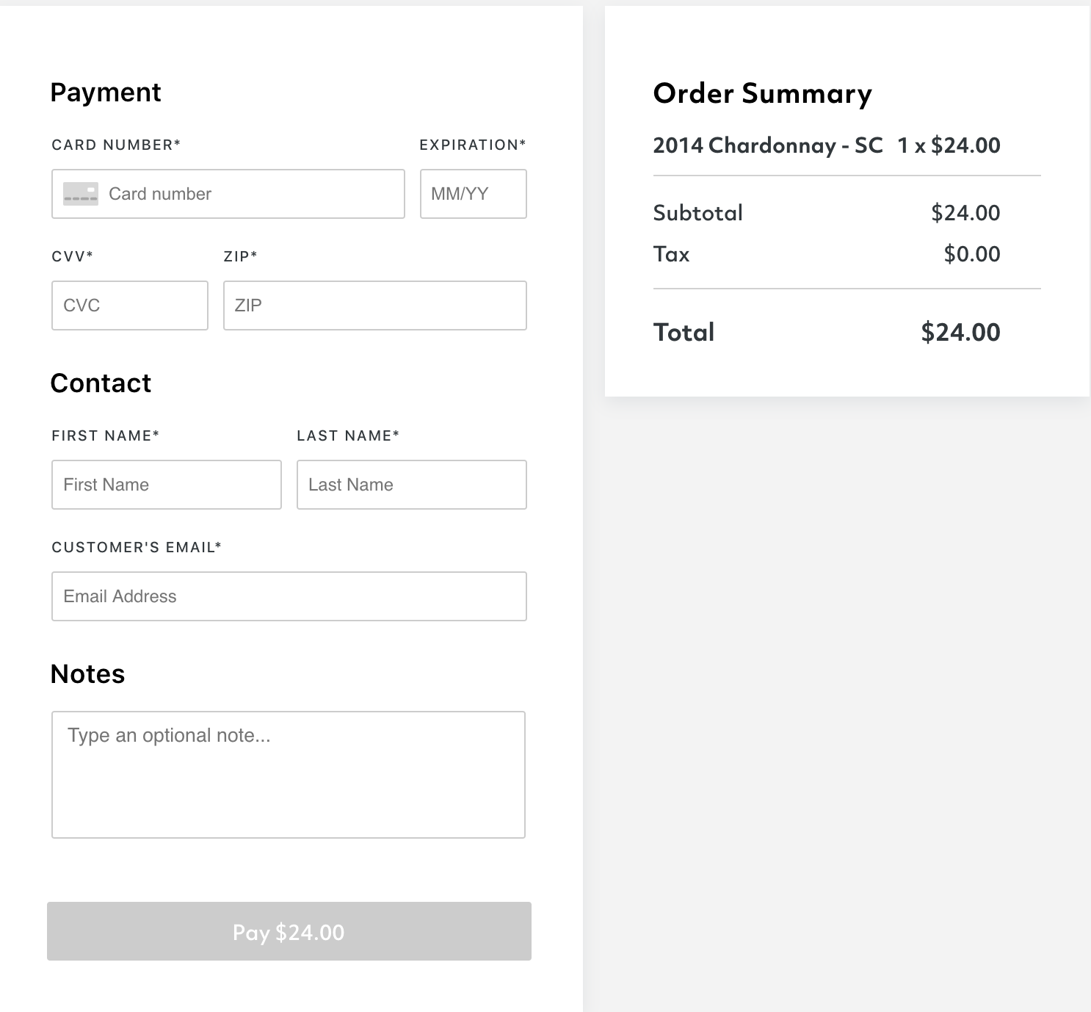Click the Total $24.00 amount

[960, 332]
